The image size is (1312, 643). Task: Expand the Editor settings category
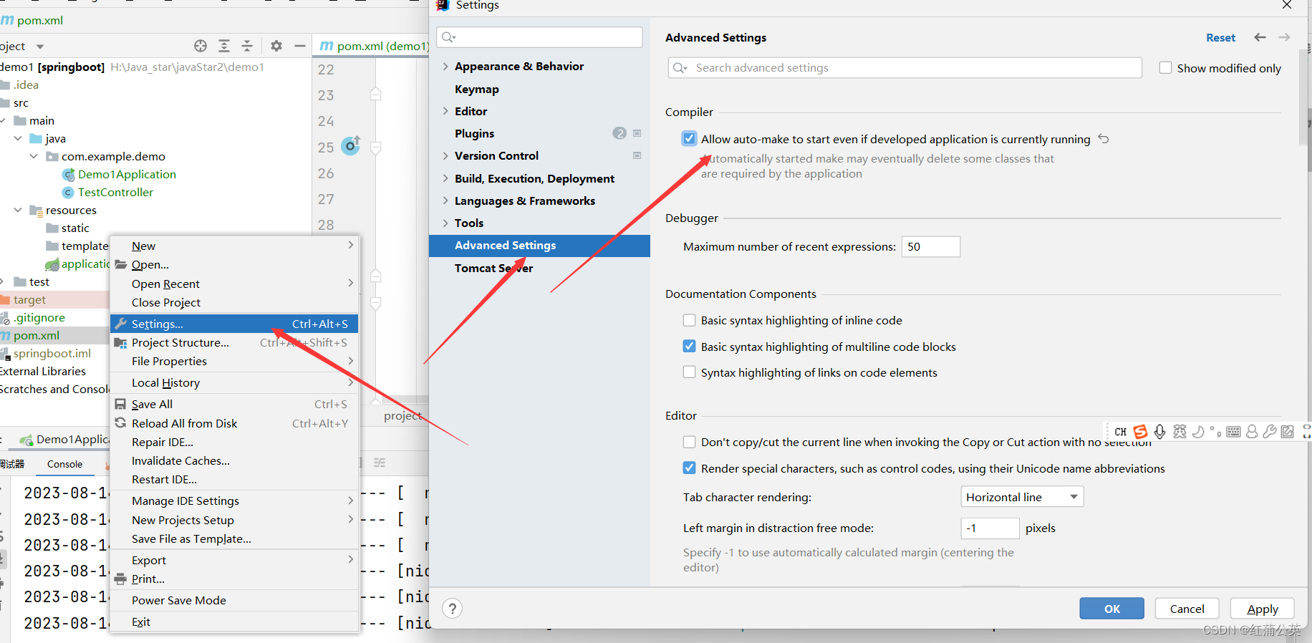(445, 111)
